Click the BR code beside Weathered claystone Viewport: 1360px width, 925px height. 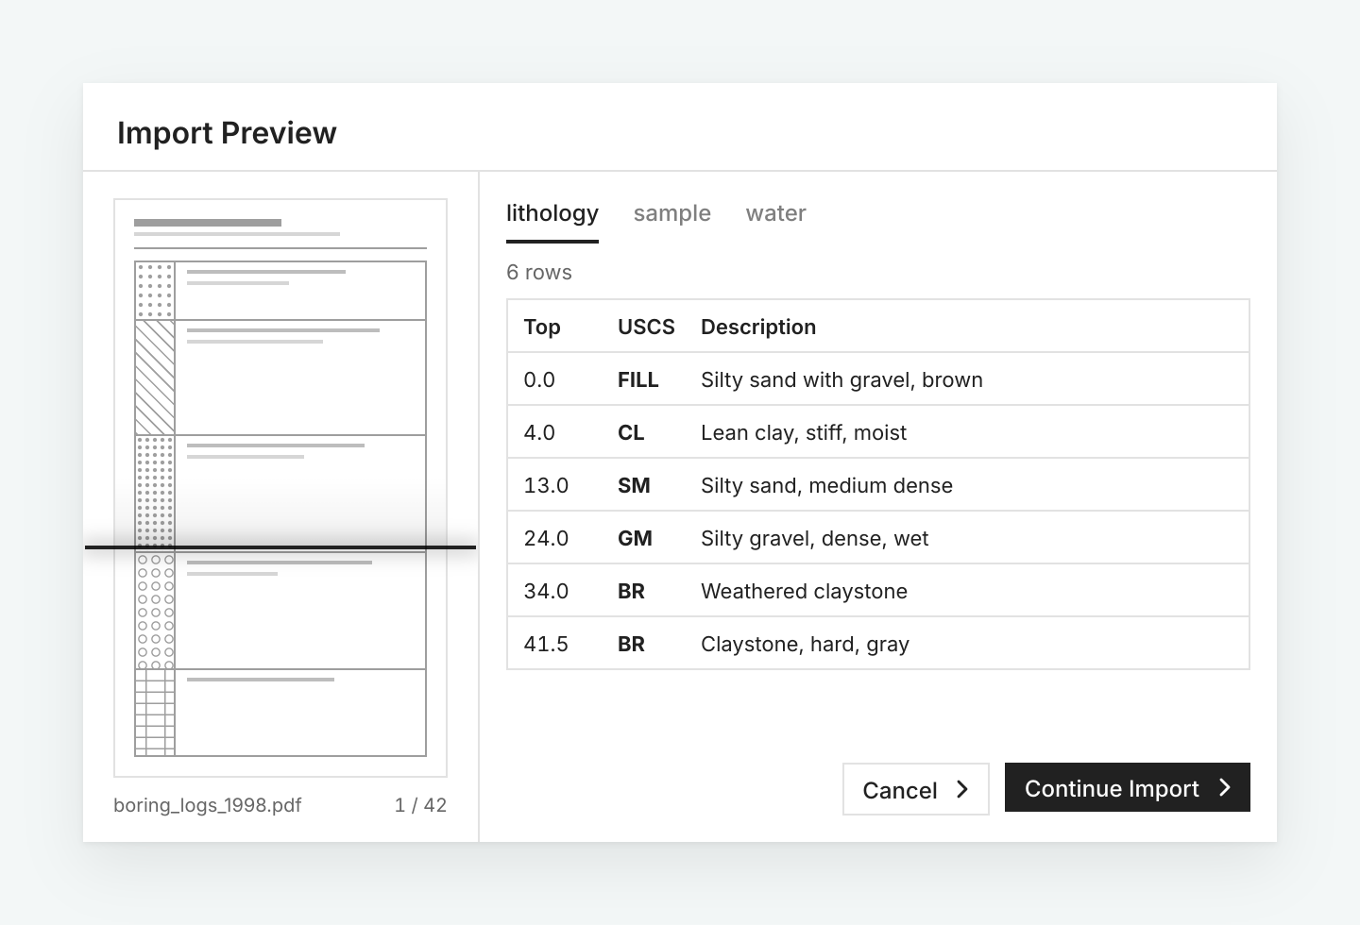(631, 591)
